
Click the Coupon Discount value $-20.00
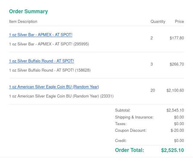coord(177,130)
